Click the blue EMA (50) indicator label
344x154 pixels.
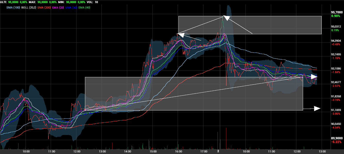click(71, 7)
